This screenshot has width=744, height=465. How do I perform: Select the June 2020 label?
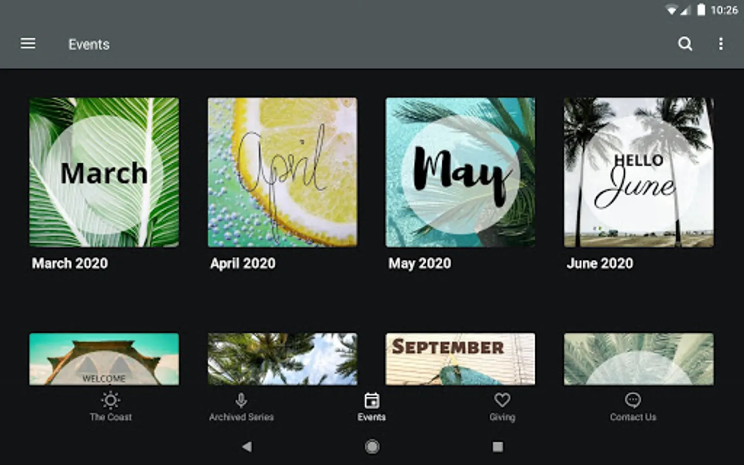(x=600, y=263)
